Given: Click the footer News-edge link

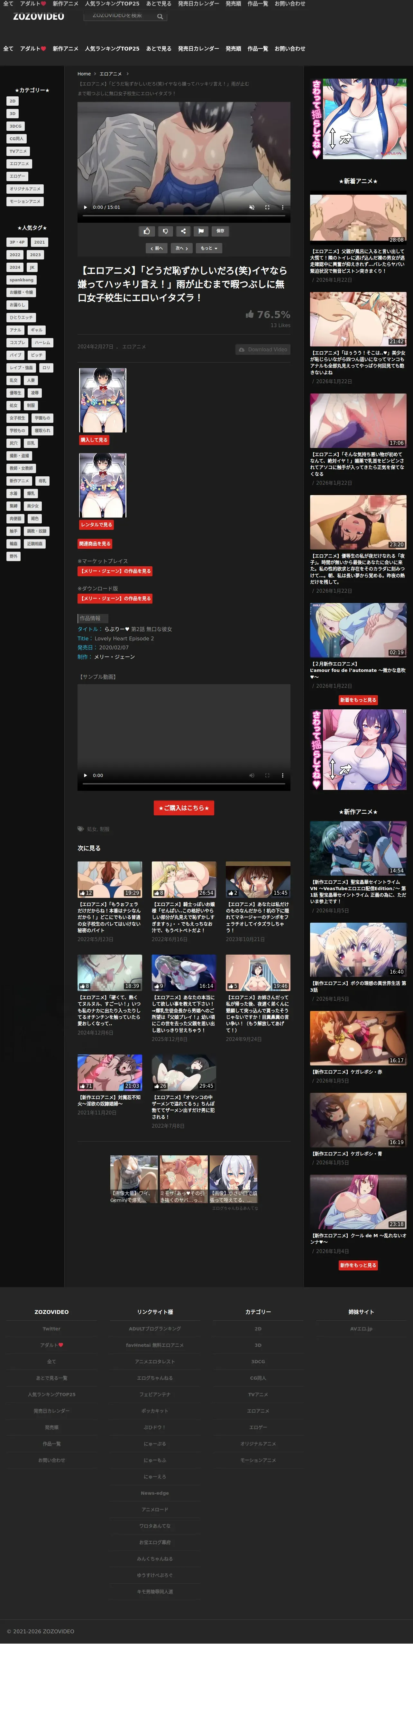Looking at the screenshot, I should (155, 1493).
